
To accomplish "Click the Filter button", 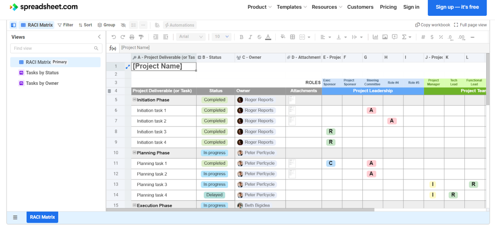I will [x=65, y=25].
